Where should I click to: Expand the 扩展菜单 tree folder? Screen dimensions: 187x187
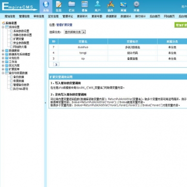(3, 69)
